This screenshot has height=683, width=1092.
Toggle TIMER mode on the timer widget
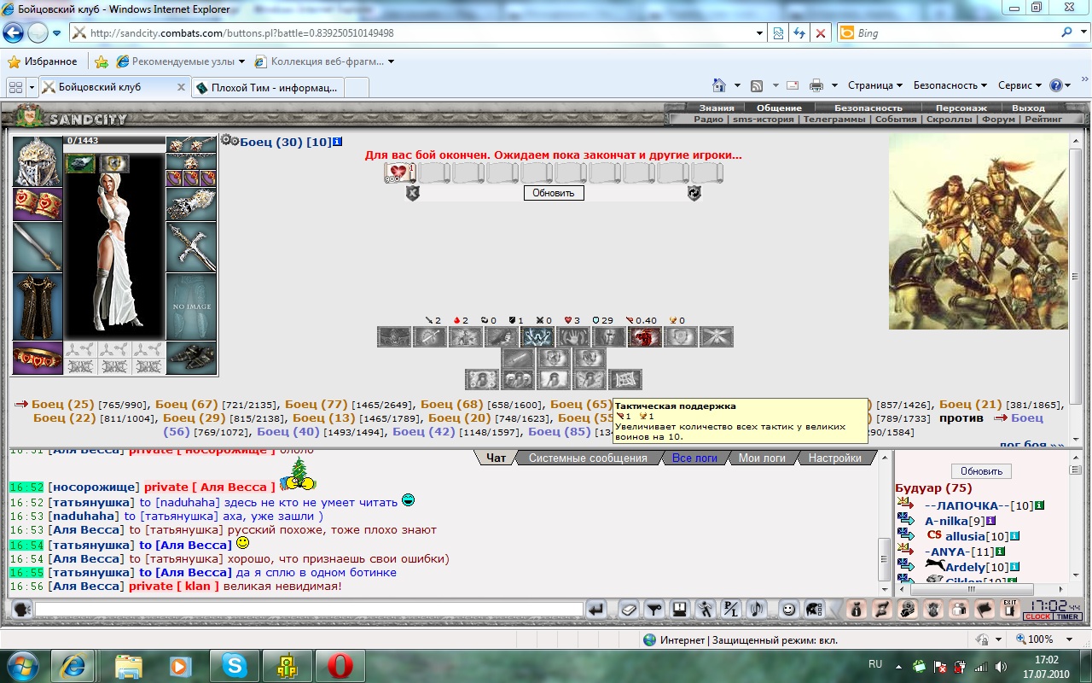click(x=1067, y=616)
